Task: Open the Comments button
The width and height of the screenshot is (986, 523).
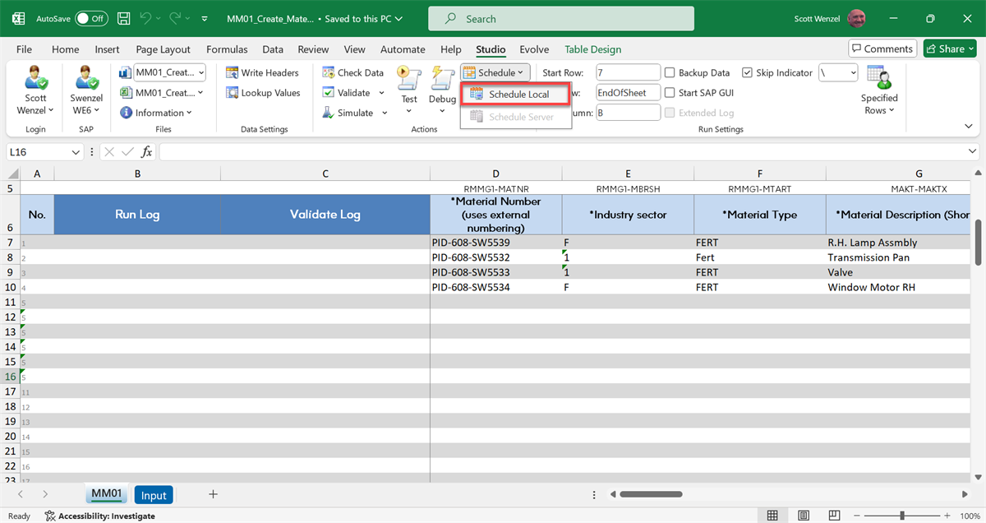Action: point(882,49)
